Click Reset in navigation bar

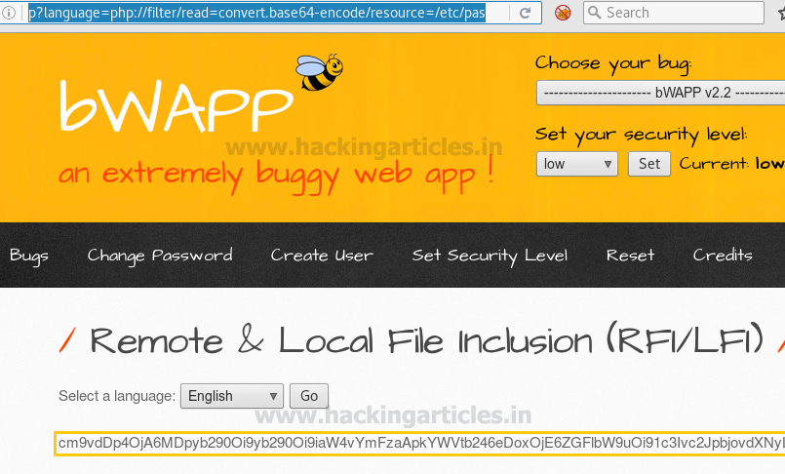(630, 256)
